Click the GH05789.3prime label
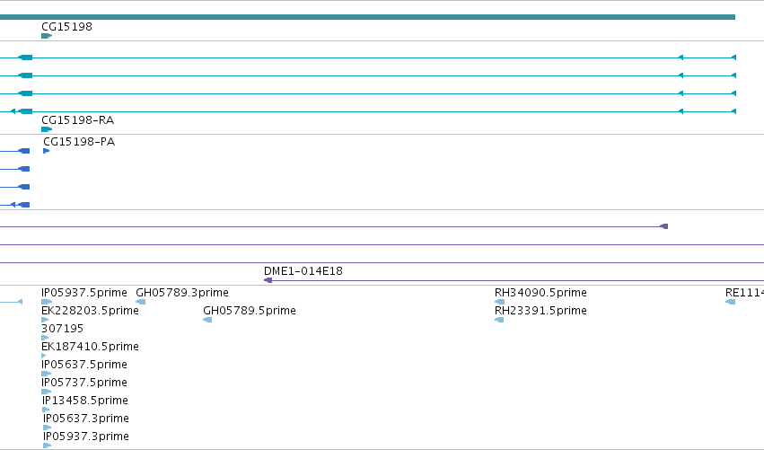This screenshot has width=764, height=450. 181,293
